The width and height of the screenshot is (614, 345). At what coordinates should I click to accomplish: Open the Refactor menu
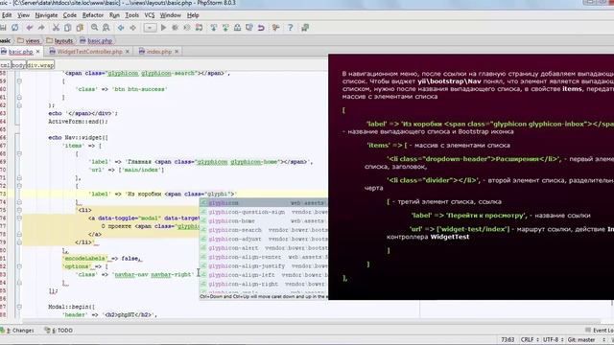[93, 15]
